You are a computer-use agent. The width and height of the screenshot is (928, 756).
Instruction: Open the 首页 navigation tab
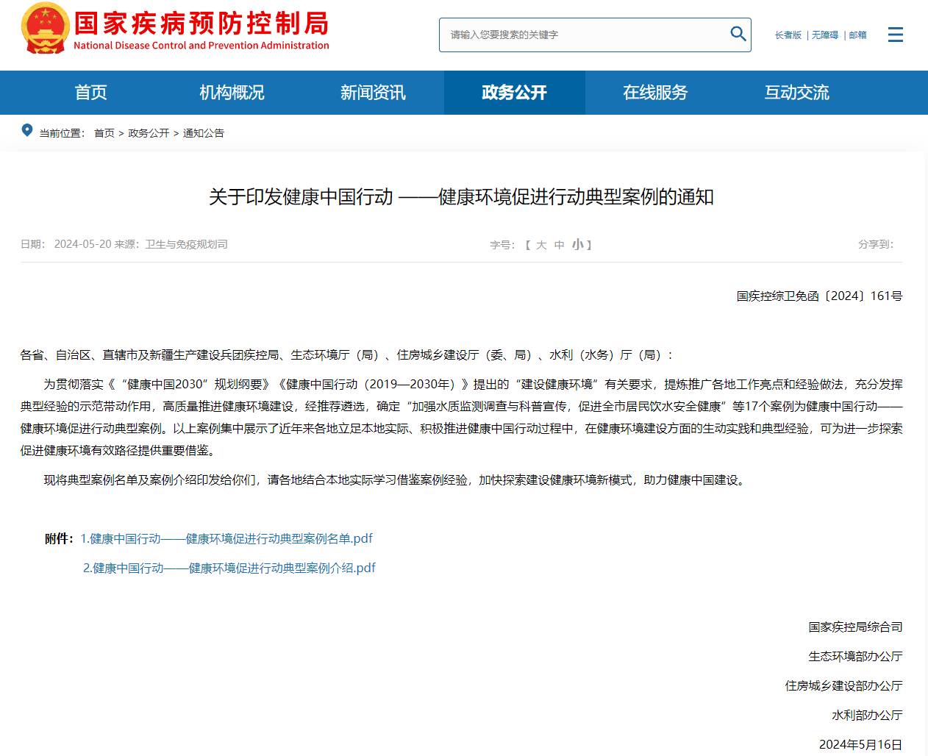click(90, 93)
